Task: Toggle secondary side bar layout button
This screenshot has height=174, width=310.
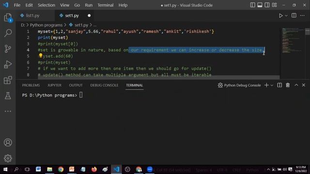Action: 267,5
